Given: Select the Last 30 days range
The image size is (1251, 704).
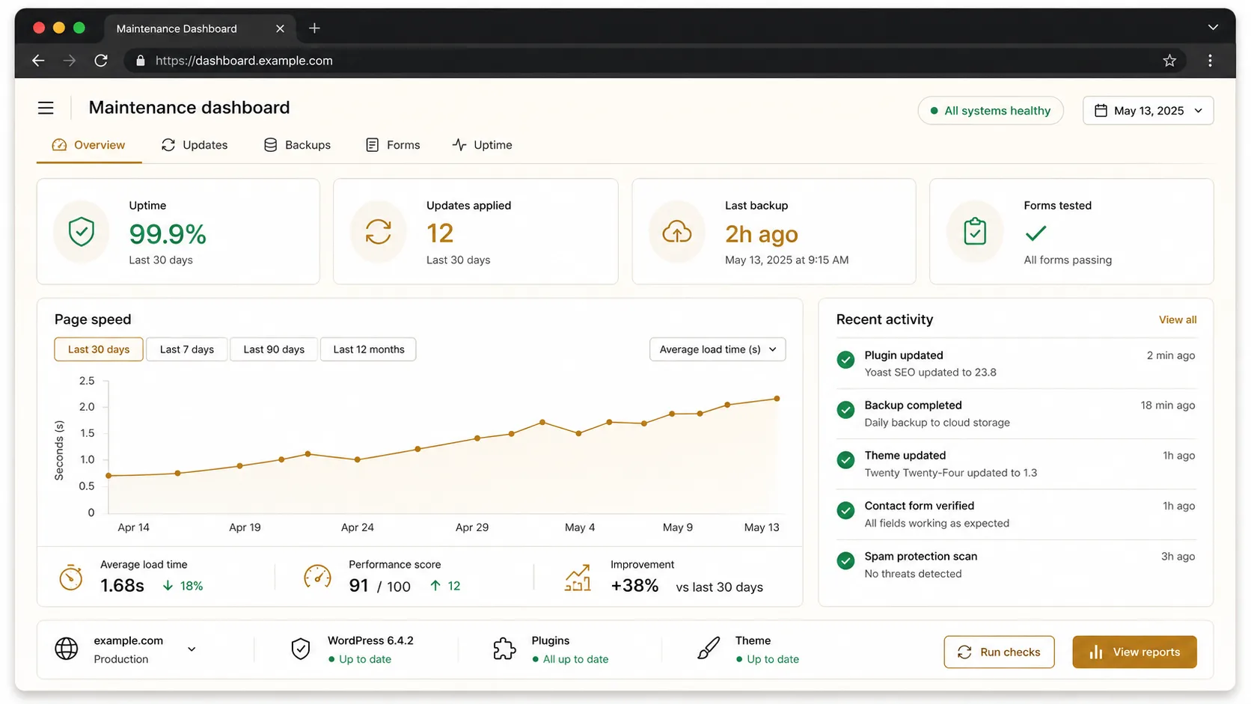Looking at the screenshot, I should 99,349.
